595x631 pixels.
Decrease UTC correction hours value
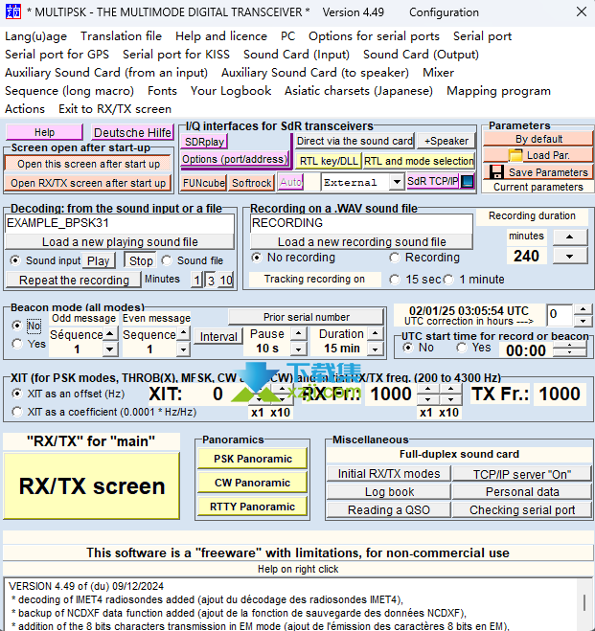583,321
